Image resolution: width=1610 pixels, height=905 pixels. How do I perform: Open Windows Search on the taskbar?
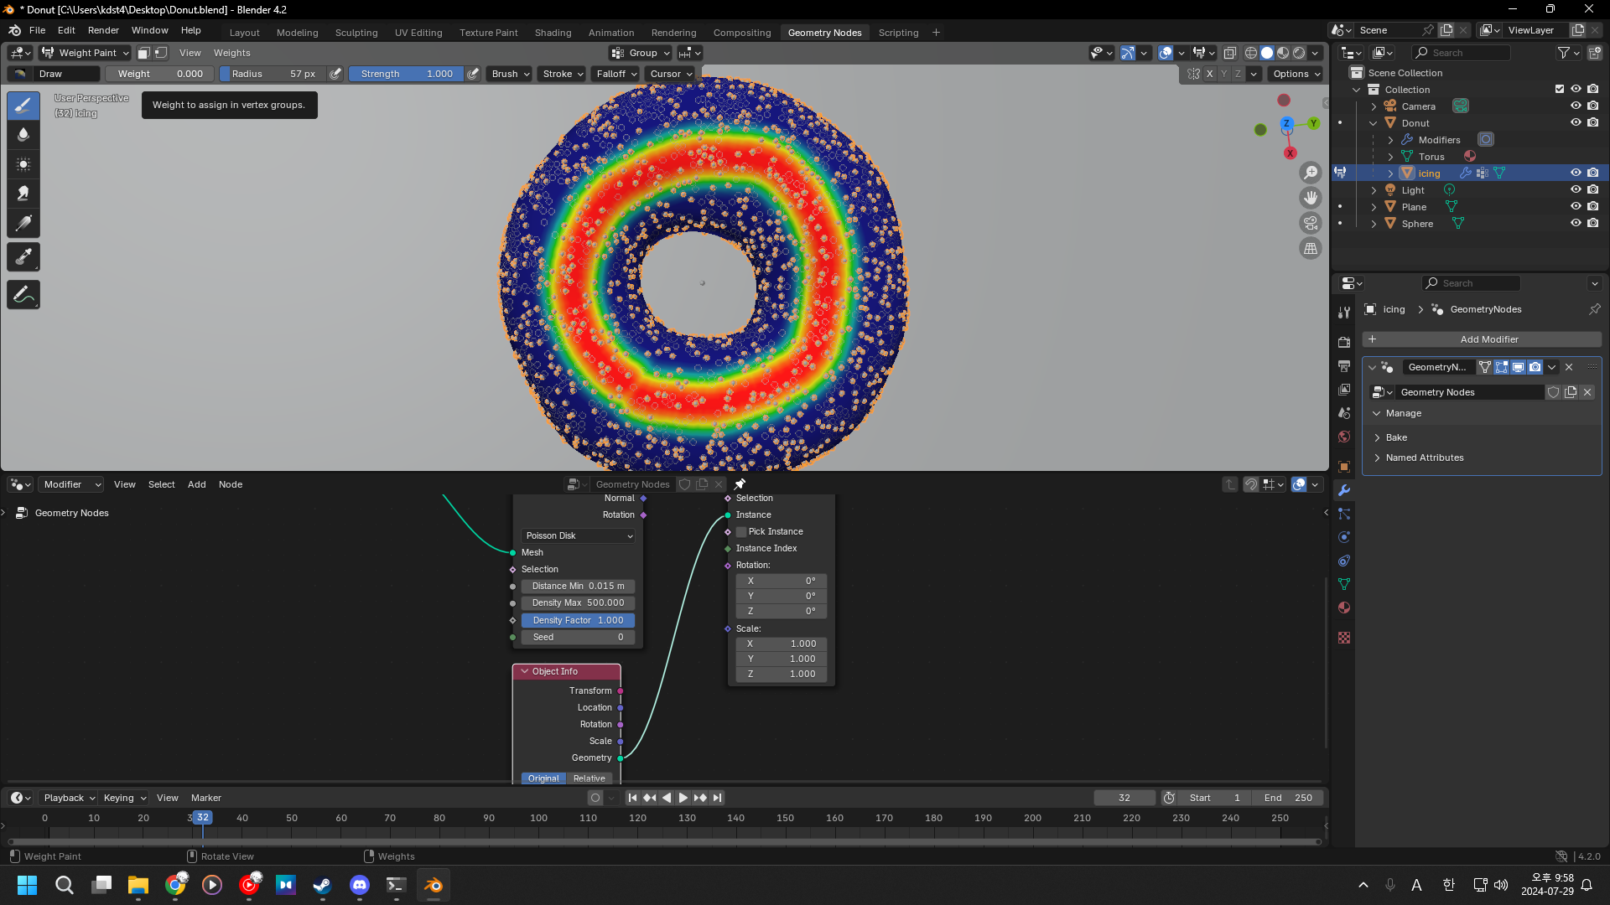tap(65, 885)
